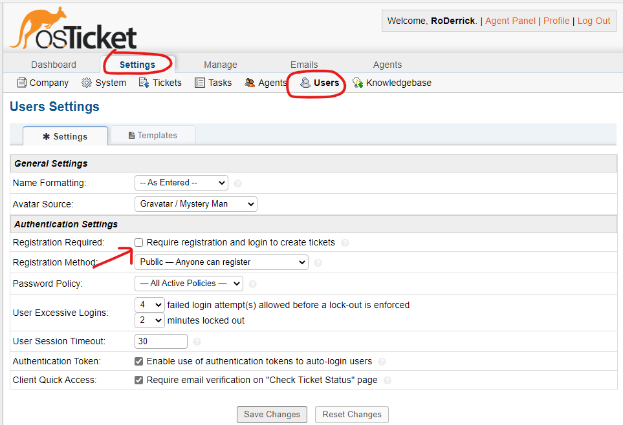Go to Company settings submenu

[43, 83]
